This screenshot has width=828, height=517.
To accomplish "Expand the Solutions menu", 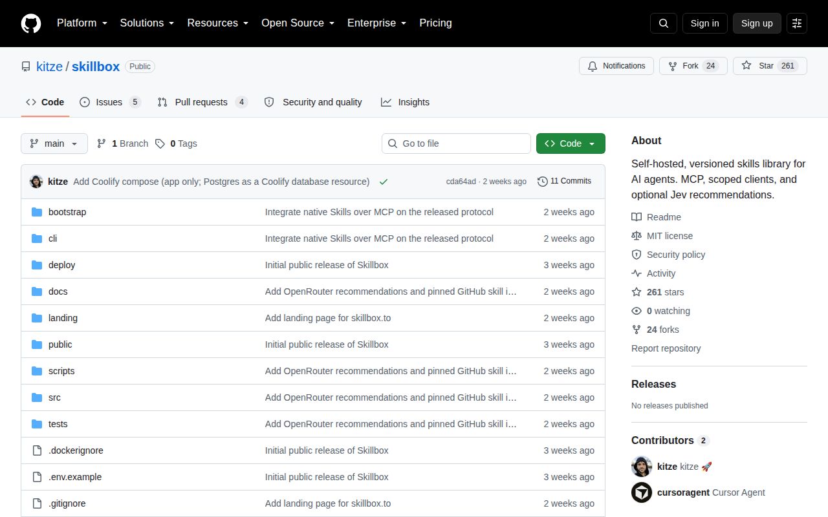I will click(147, 23).
